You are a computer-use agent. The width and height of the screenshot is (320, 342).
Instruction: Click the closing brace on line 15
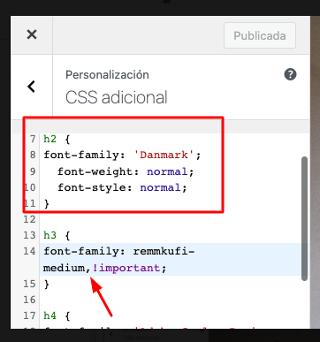coord(47,284)
